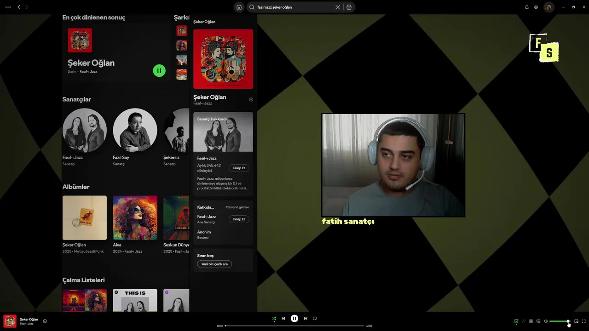Click Yeni bir içerik ara button
Viewport: 589px width, 331px height.
click(x=214, y=264)
